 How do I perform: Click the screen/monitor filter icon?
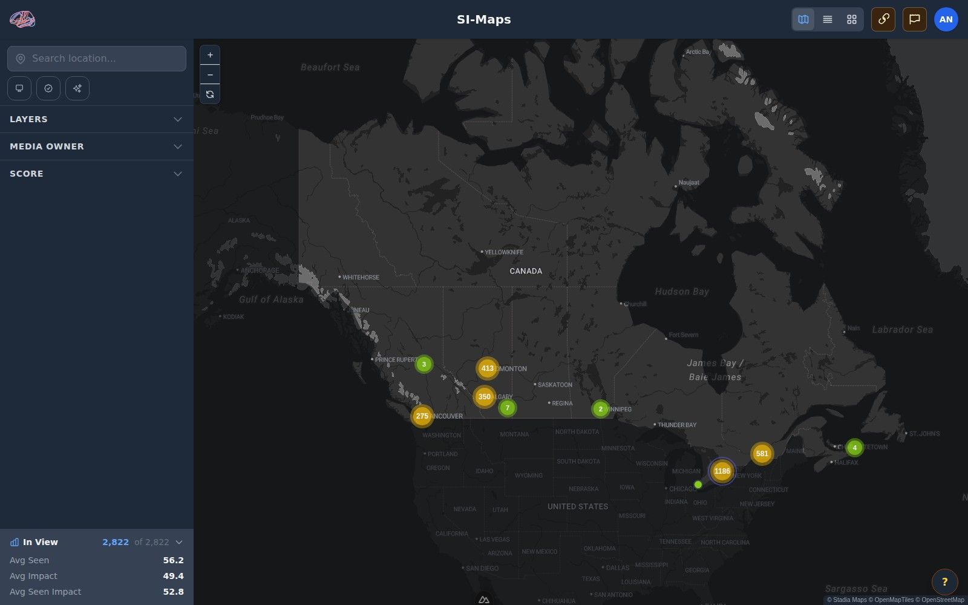(19, 88)
